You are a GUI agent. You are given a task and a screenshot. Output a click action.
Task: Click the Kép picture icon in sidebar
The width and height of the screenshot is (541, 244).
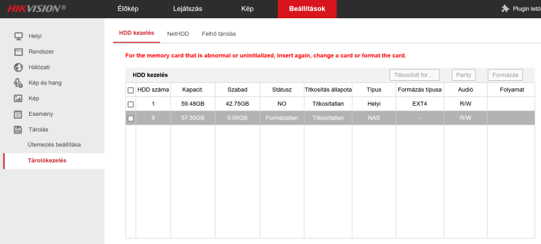(x=18, y=98)
